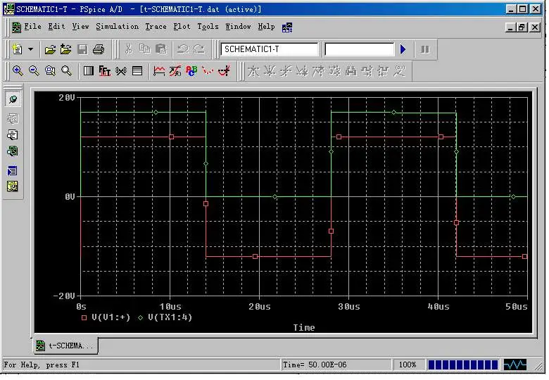Image resolution: width=549 pixels, height=380 pixels.
Task: Click the yellow circuit sidebar icon
Action: pos(12,187)
